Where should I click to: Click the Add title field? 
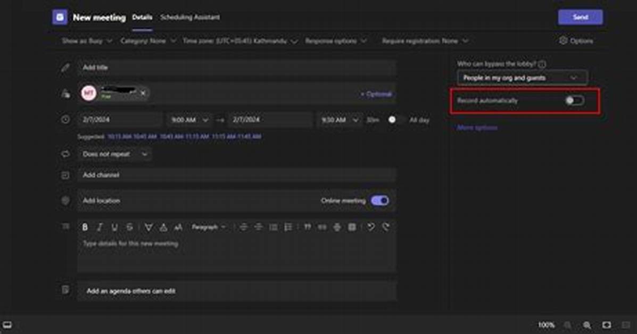pos(237,68)
